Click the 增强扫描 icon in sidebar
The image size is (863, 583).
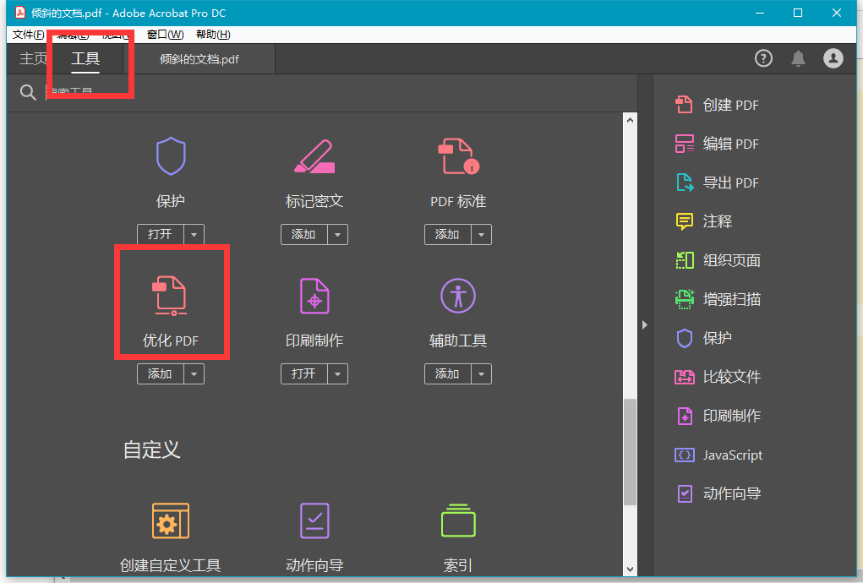[x=684, y=299]
